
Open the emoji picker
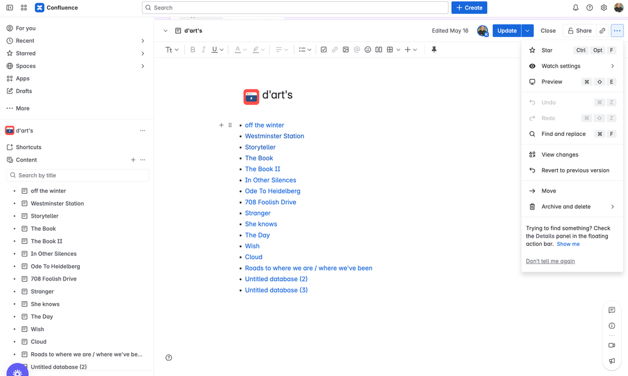[368, 50]
